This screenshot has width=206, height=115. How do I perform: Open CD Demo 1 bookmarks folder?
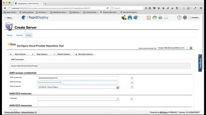pos(42,12)
